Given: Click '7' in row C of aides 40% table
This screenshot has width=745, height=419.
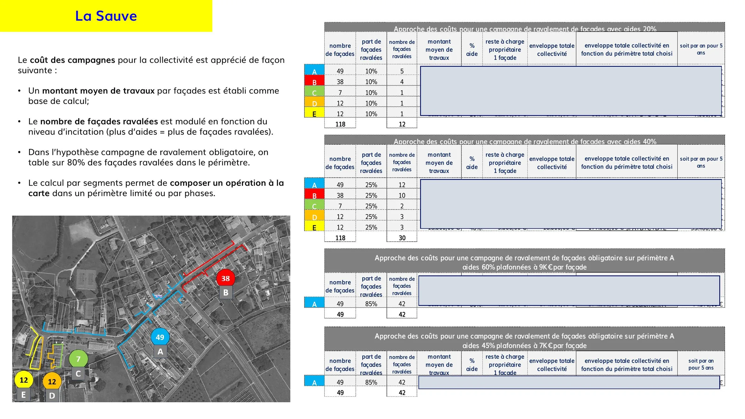Looking at the screenshot, I should tap(340, 206).
